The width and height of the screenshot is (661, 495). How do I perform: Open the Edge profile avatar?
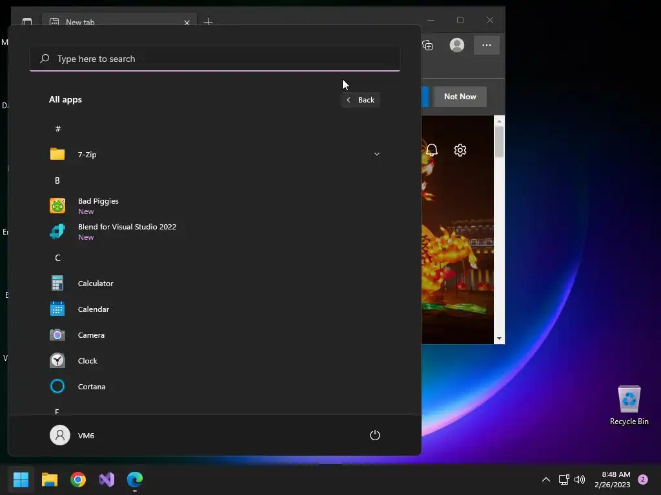(x=457, y=45)
